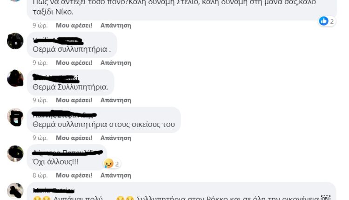The width and height of the screenshot is (349, 200).
Task: Open redacted author name above 'Όχι άλλους!!!'
Action: click(x=67, y=153)
